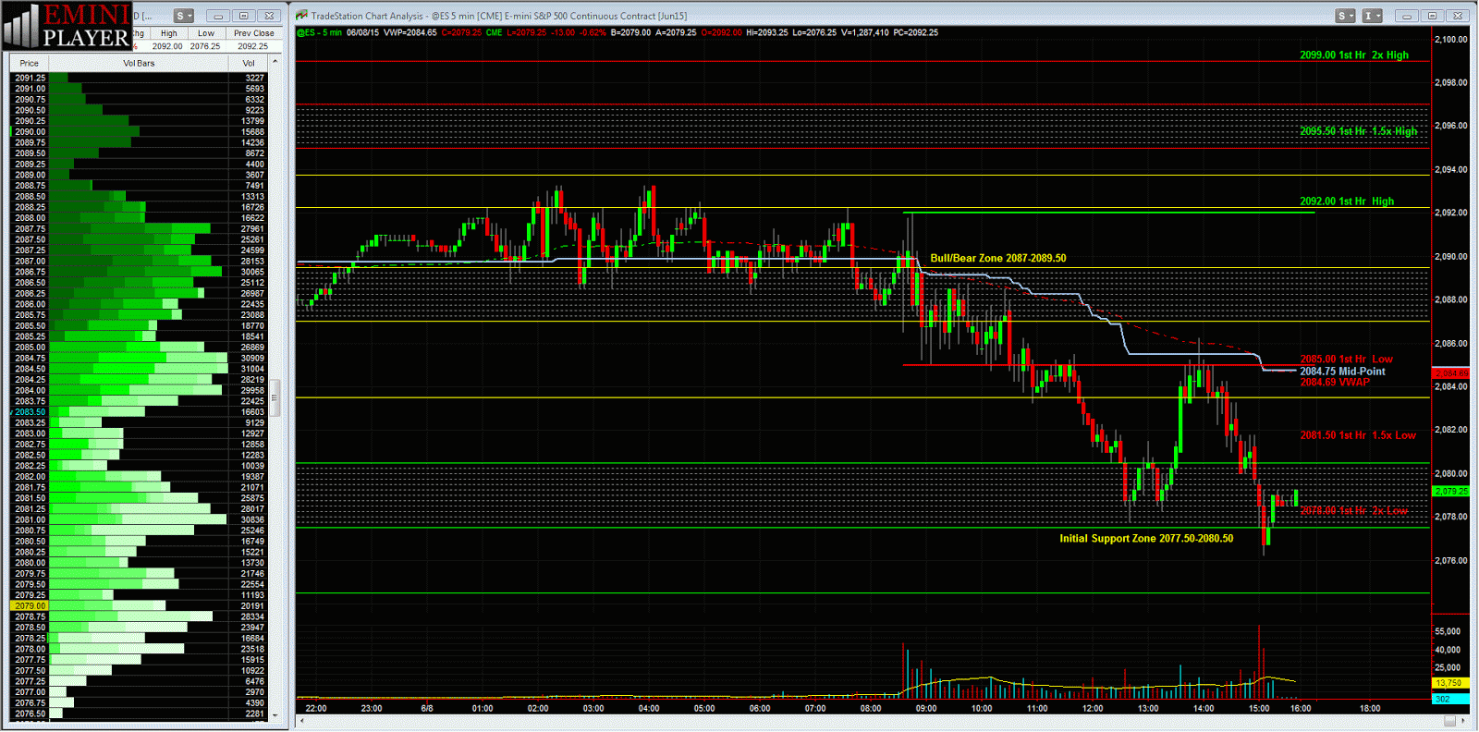
Task: Click the Vol column header
Action: coord(249,63)
